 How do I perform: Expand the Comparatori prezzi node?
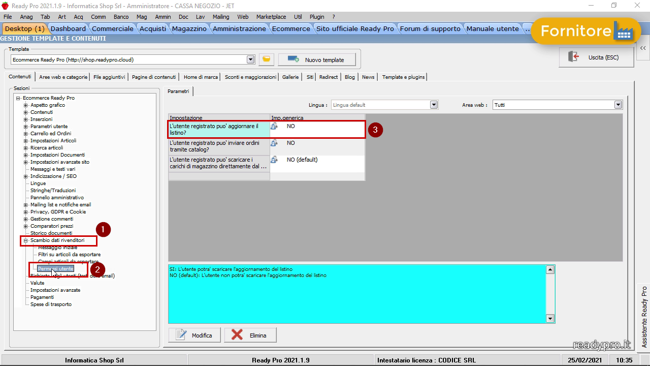26,226
